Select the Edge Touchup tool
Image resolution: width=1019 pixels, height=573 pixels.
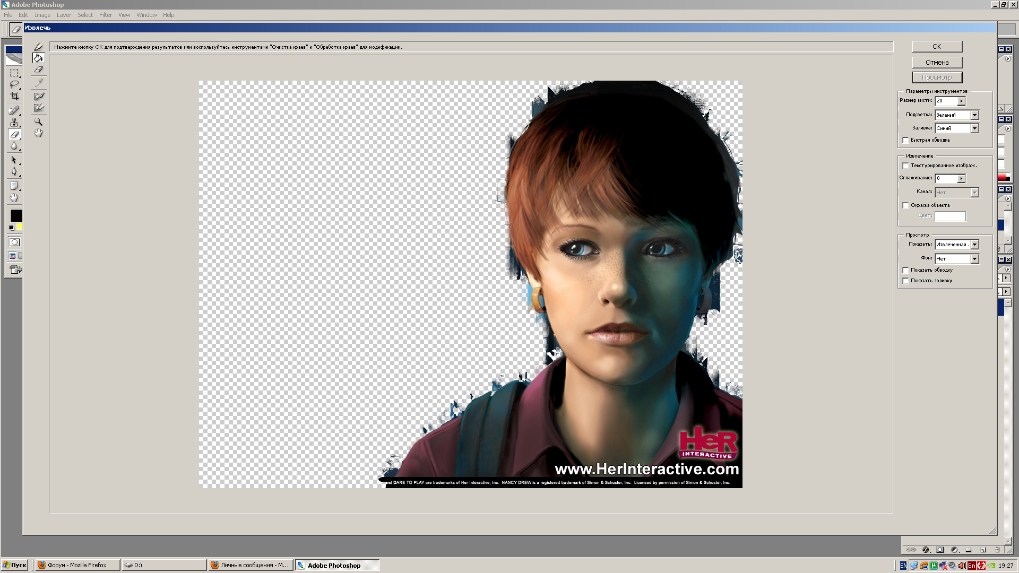pos(39,108)
